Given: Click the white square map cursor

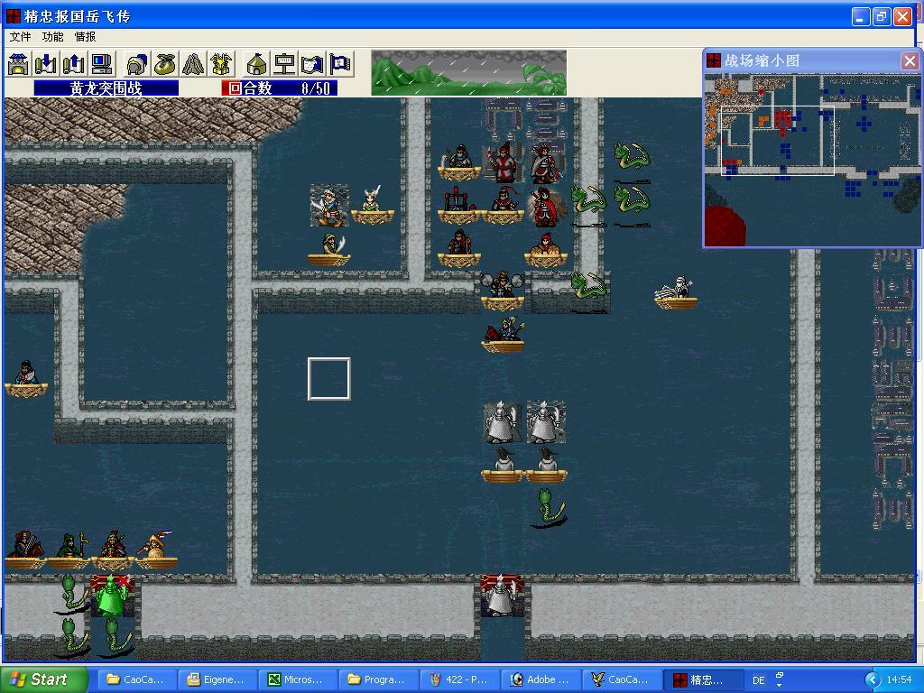Looking at the screenshot, I should pos(328,379).
